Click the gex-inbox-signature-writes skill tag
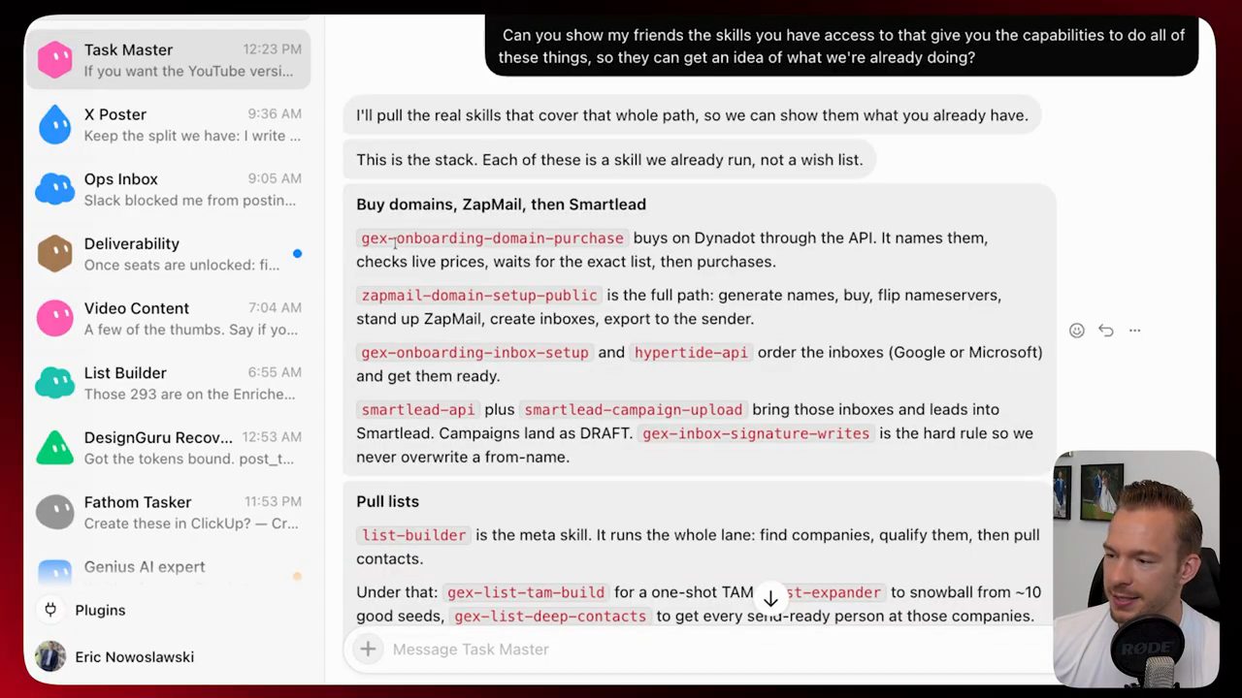Image resolution: width=1242 pixels, height=698 pixels. coord(756,433)
